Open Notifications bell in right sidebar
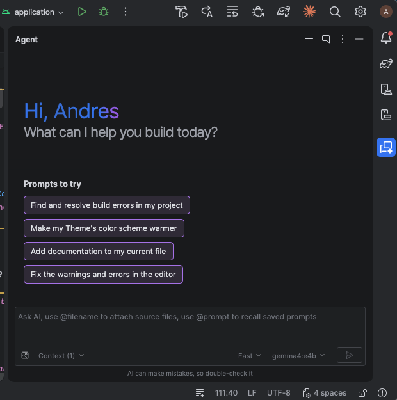397x400 pixels. [386, 38]
